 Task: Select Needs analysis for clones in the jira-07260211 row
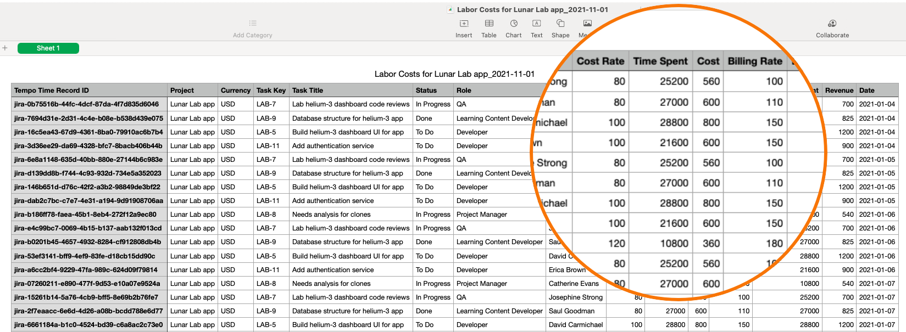(351, 283)
